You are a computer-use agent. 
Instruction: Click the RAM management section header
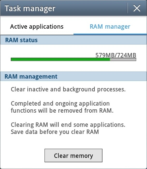pyautogui.click(x=73, y=76)
